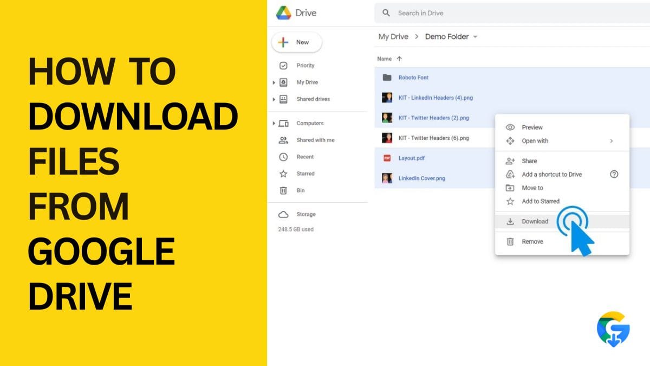
Task: Toggle the Name sort order arrow
Action: pyautogui.click(x=400, y=59)
